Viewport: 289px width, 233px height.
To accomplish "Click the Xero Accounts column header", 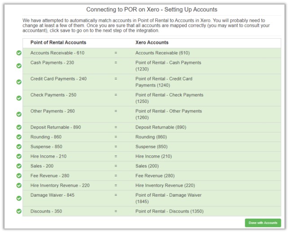I will (x=152, y=43).
